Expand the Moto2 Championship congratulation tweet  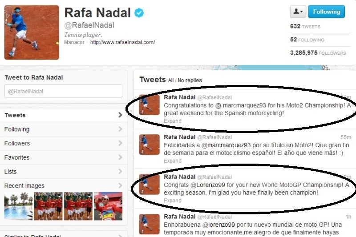tap(173, 121)
